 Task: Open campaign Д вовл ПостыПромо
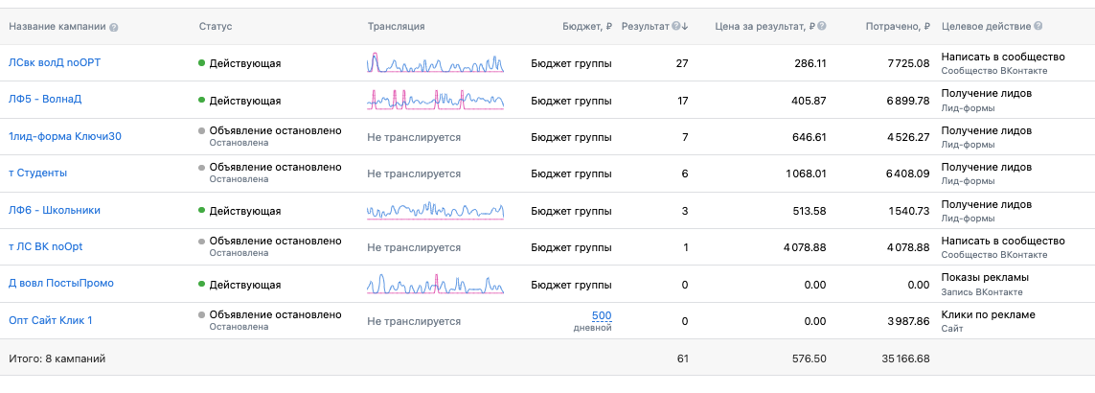[60, 283]
